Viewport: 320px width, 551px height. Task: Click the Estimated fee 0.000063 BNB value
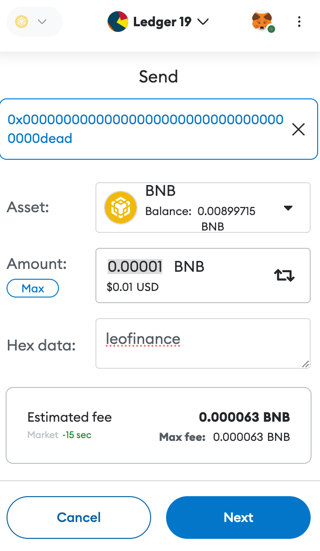244,417
